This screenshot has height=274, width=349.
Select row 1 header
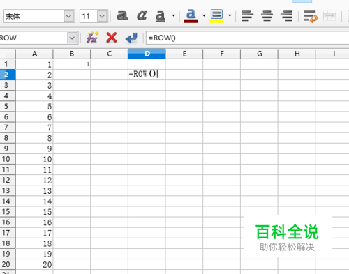[x=8, y=64]
